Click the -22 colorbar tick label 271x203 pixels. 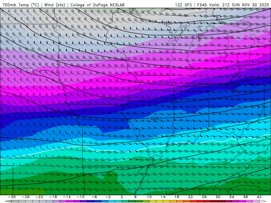coord(39,197)
